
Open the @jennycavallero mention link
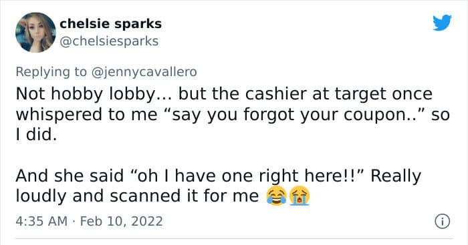pyautogui.click(x=144, y=72)
